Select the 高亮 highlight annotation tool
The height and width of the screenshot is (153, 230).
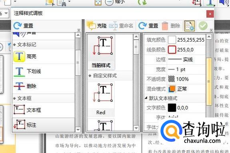tap(44, 56)
